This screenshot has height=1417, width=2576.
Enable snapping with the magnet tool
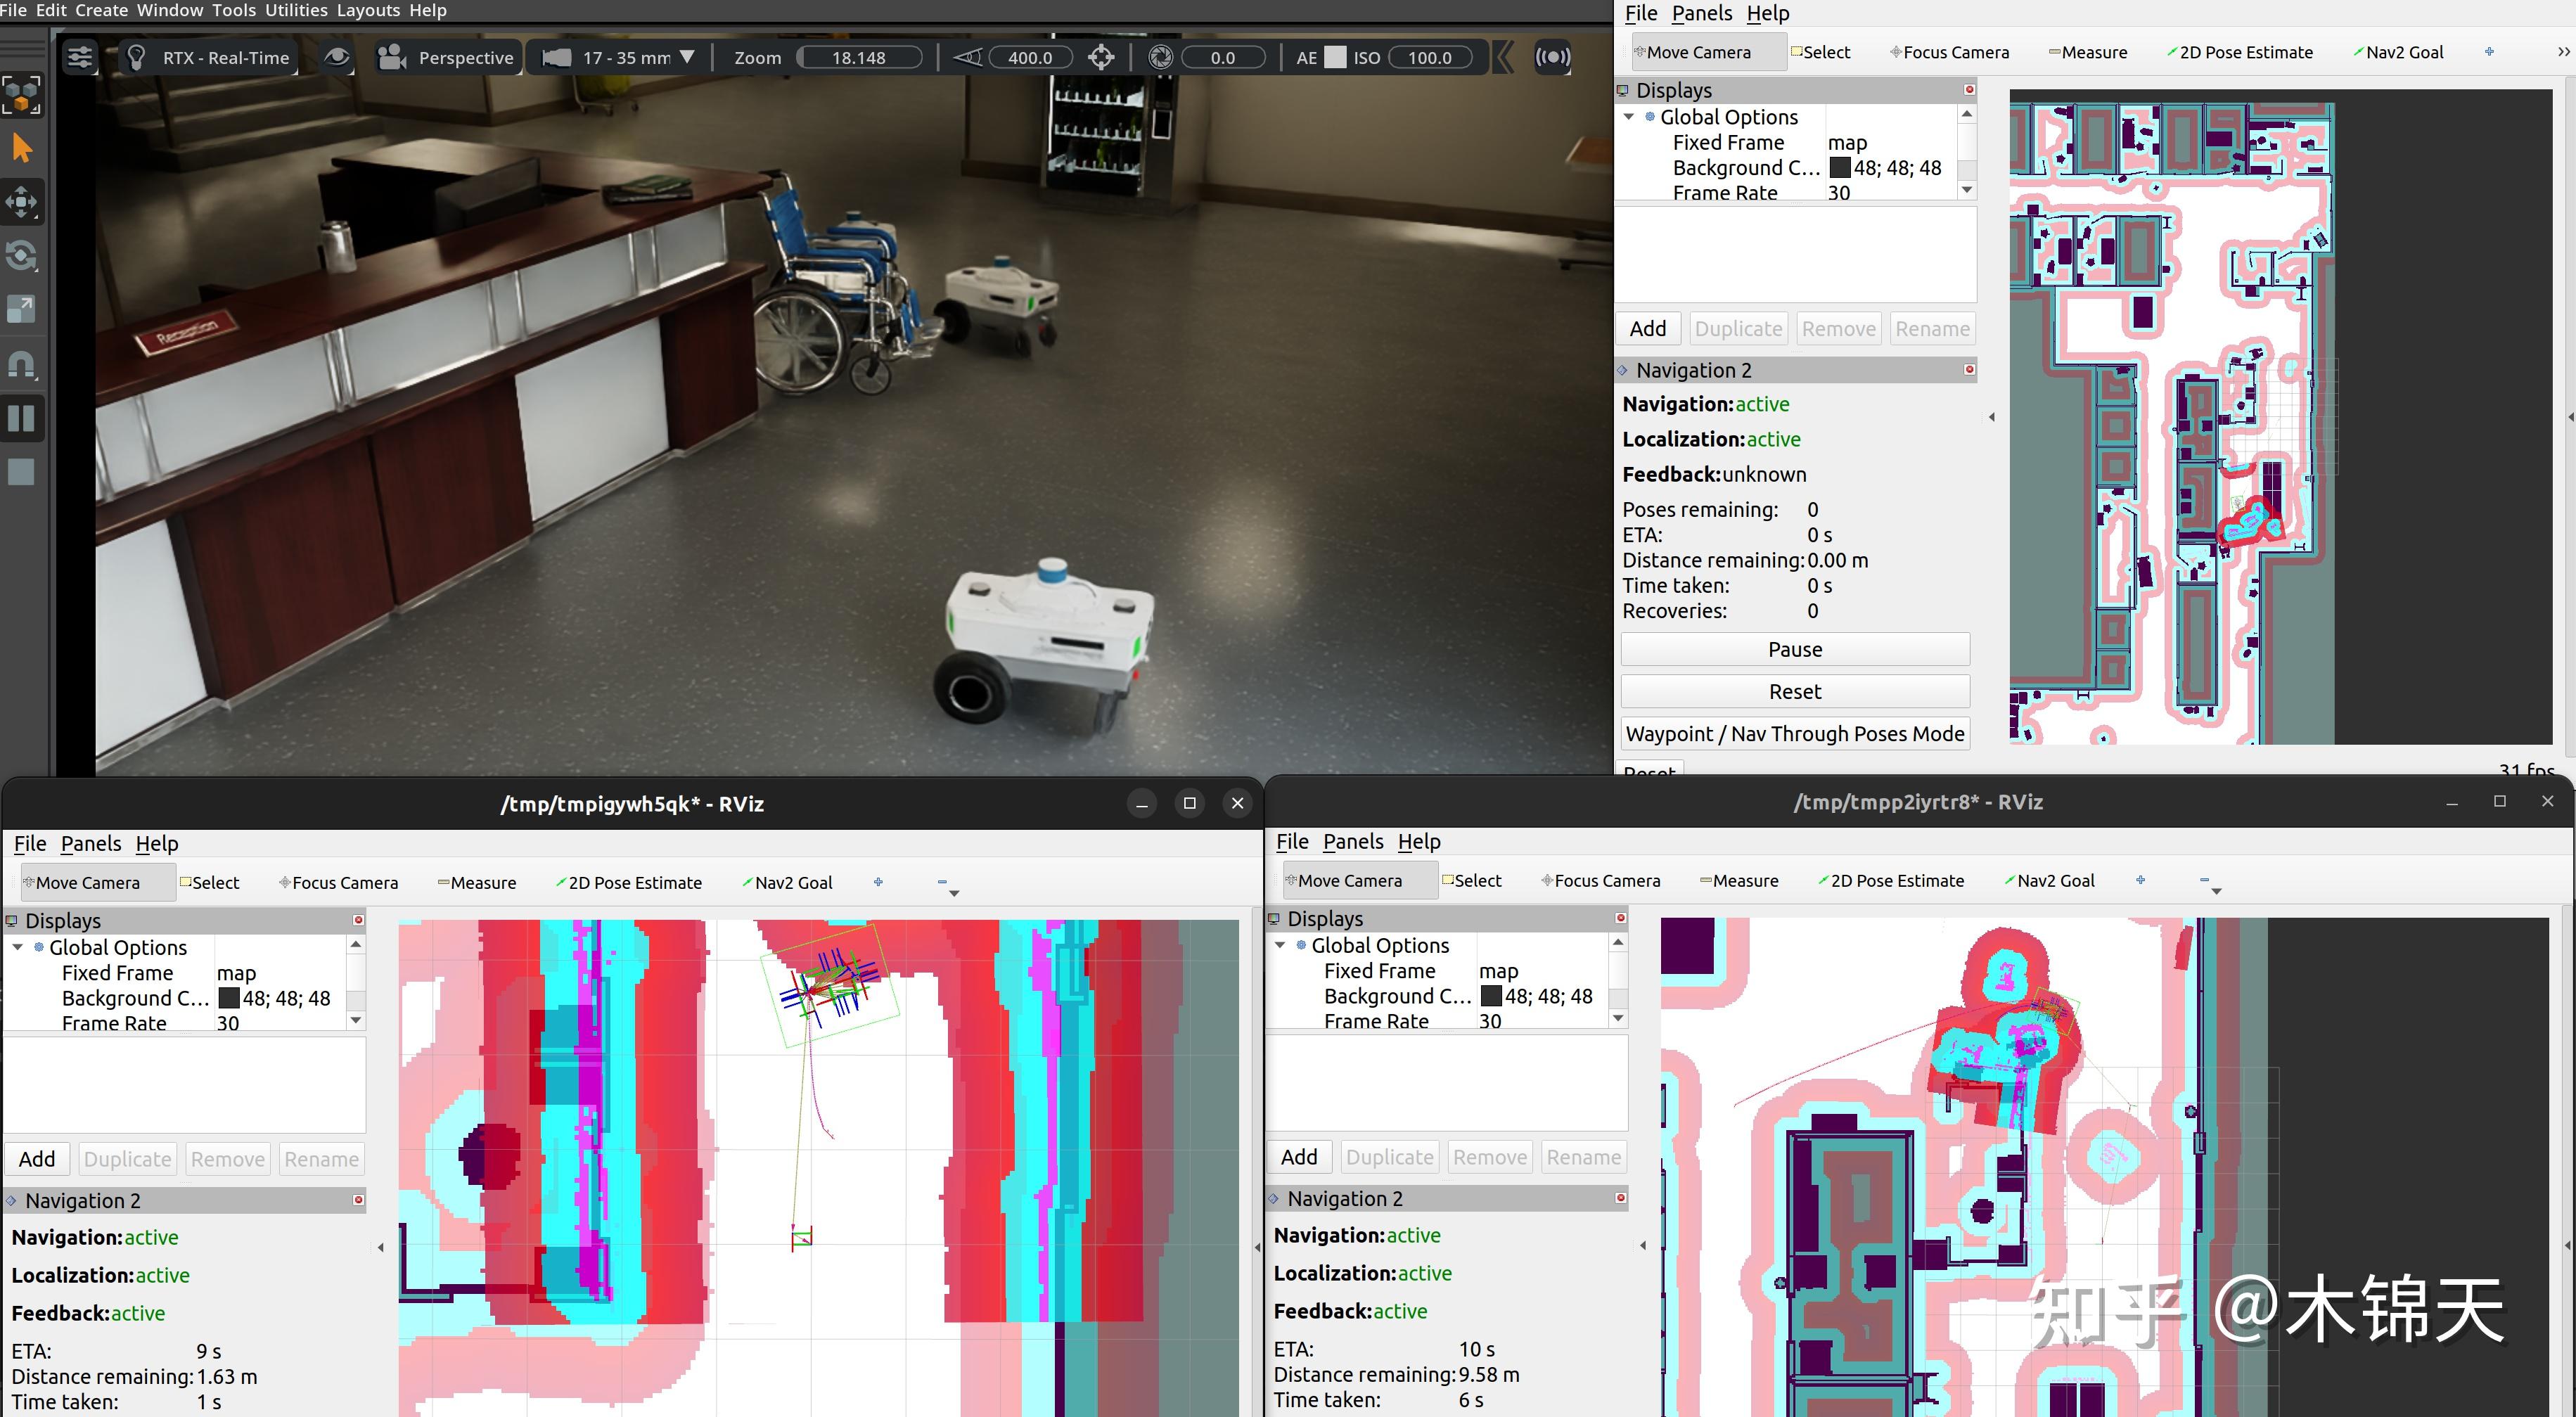pyautogui.click(x=22, y=363)
